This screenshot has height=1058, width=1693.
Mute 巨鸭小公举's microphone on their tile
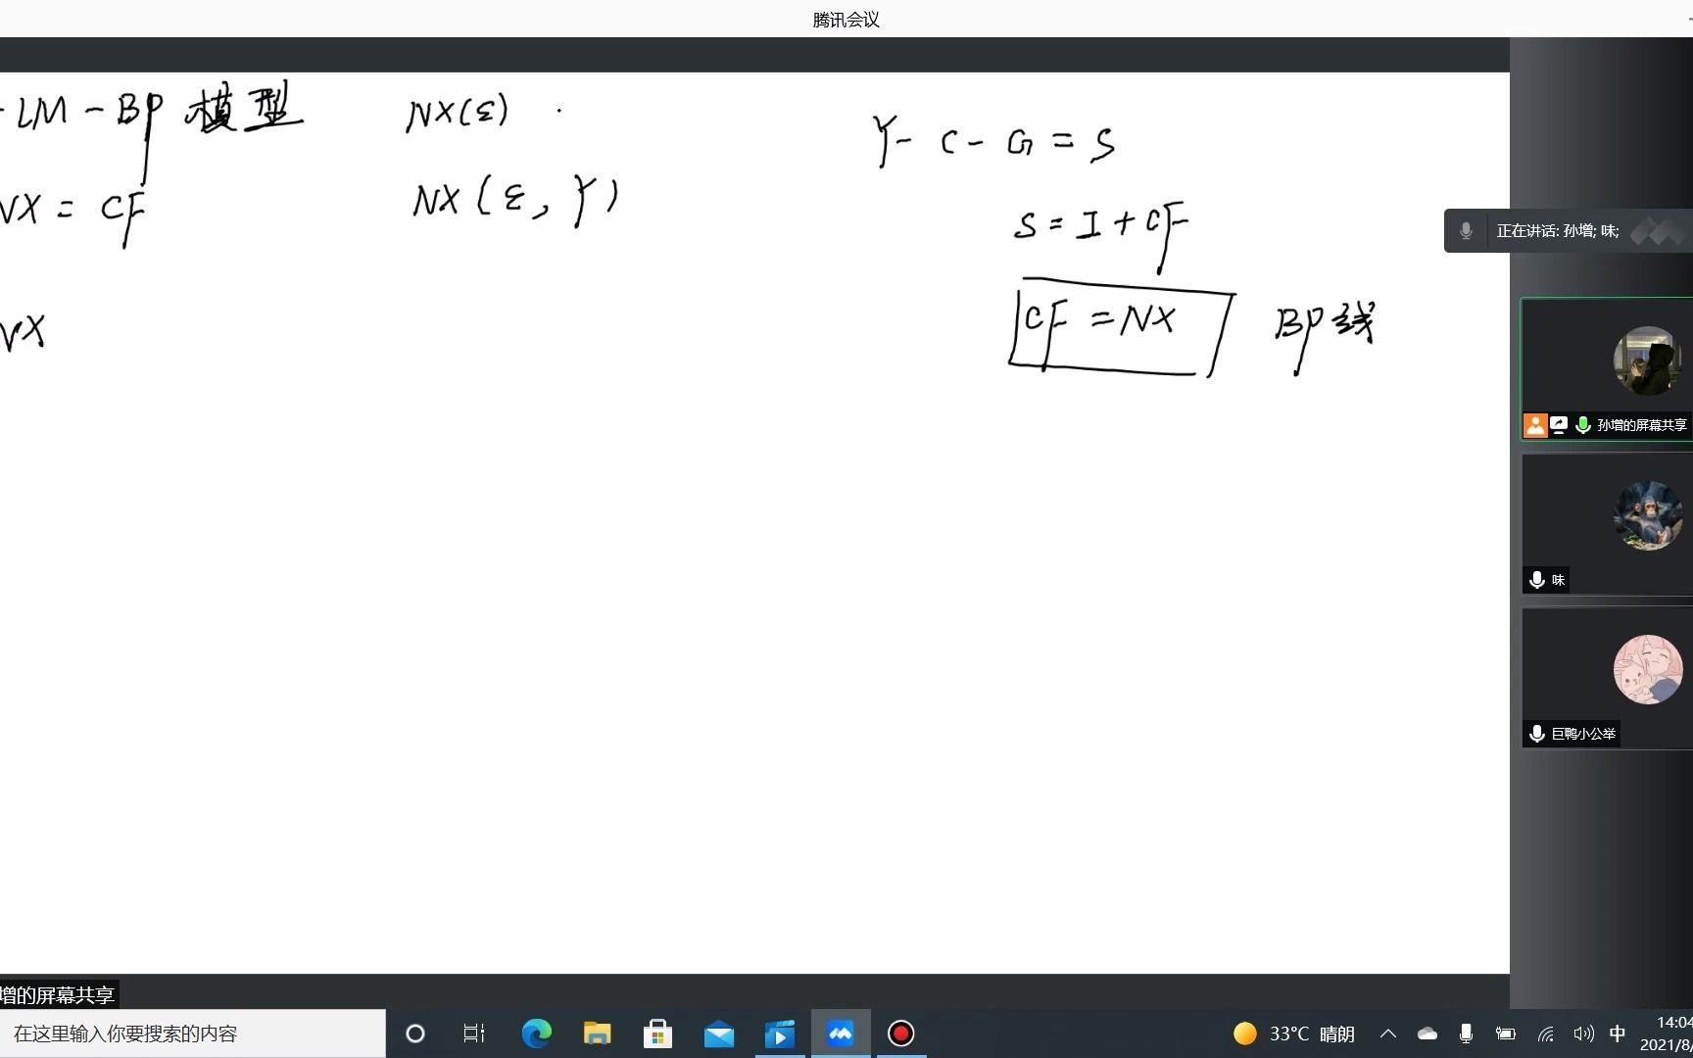(x=1535, y=733)
